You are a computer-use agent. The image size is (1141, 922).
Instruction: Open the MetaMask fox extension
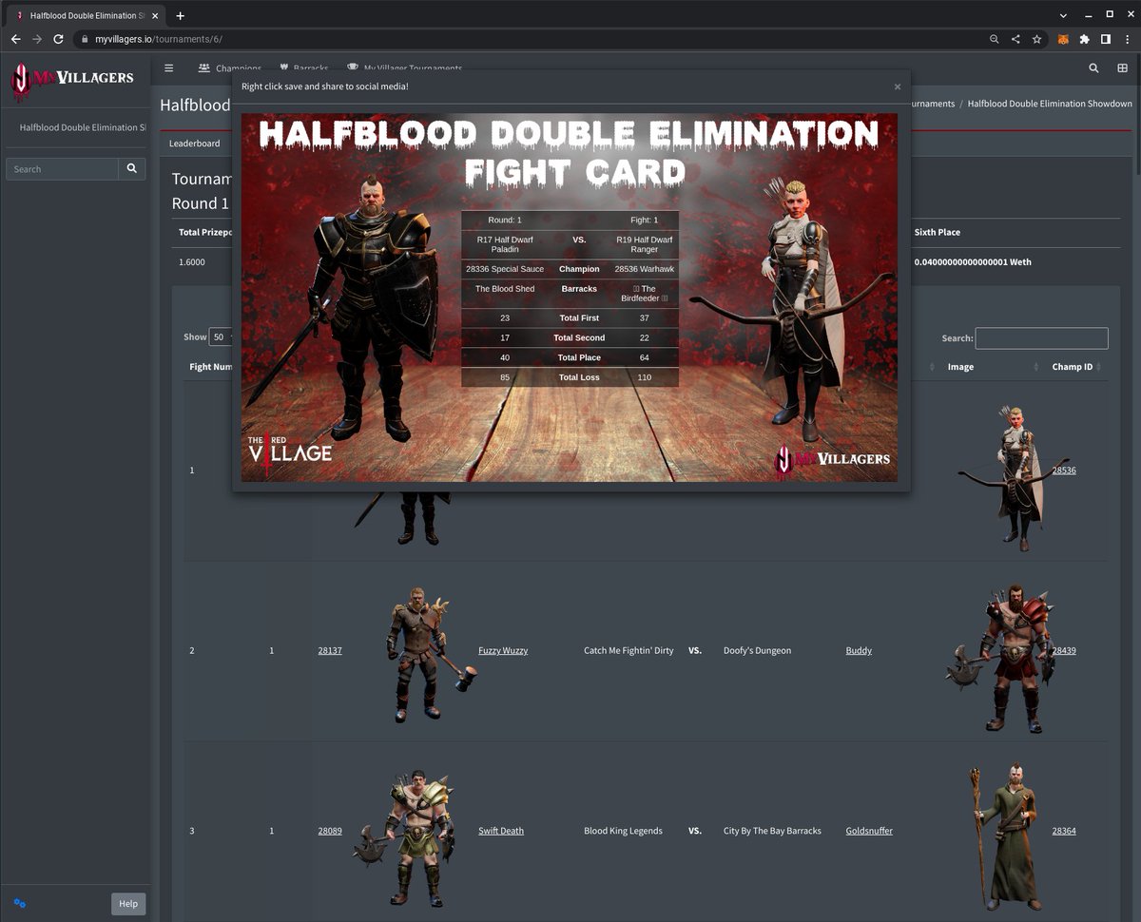pyautogui.click(x=1064, y=39)
